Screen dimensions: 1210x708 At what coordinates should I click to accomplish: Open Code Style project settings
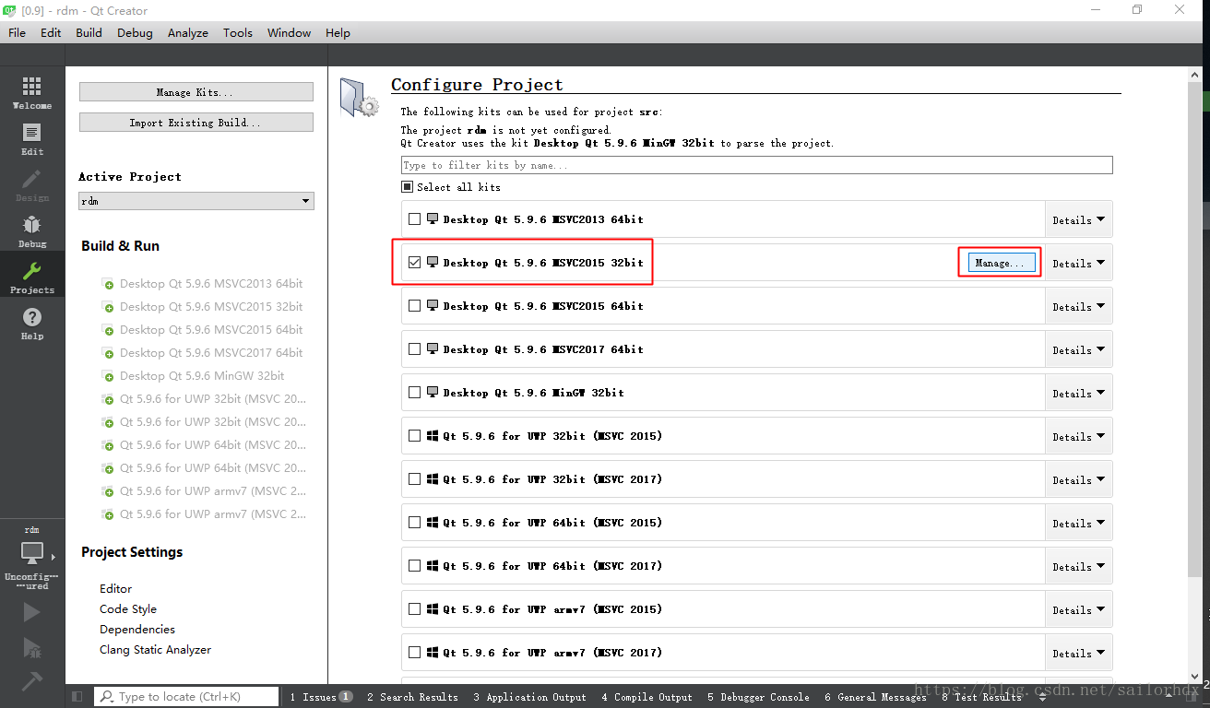pyautogui.click(x=128, y=608)
